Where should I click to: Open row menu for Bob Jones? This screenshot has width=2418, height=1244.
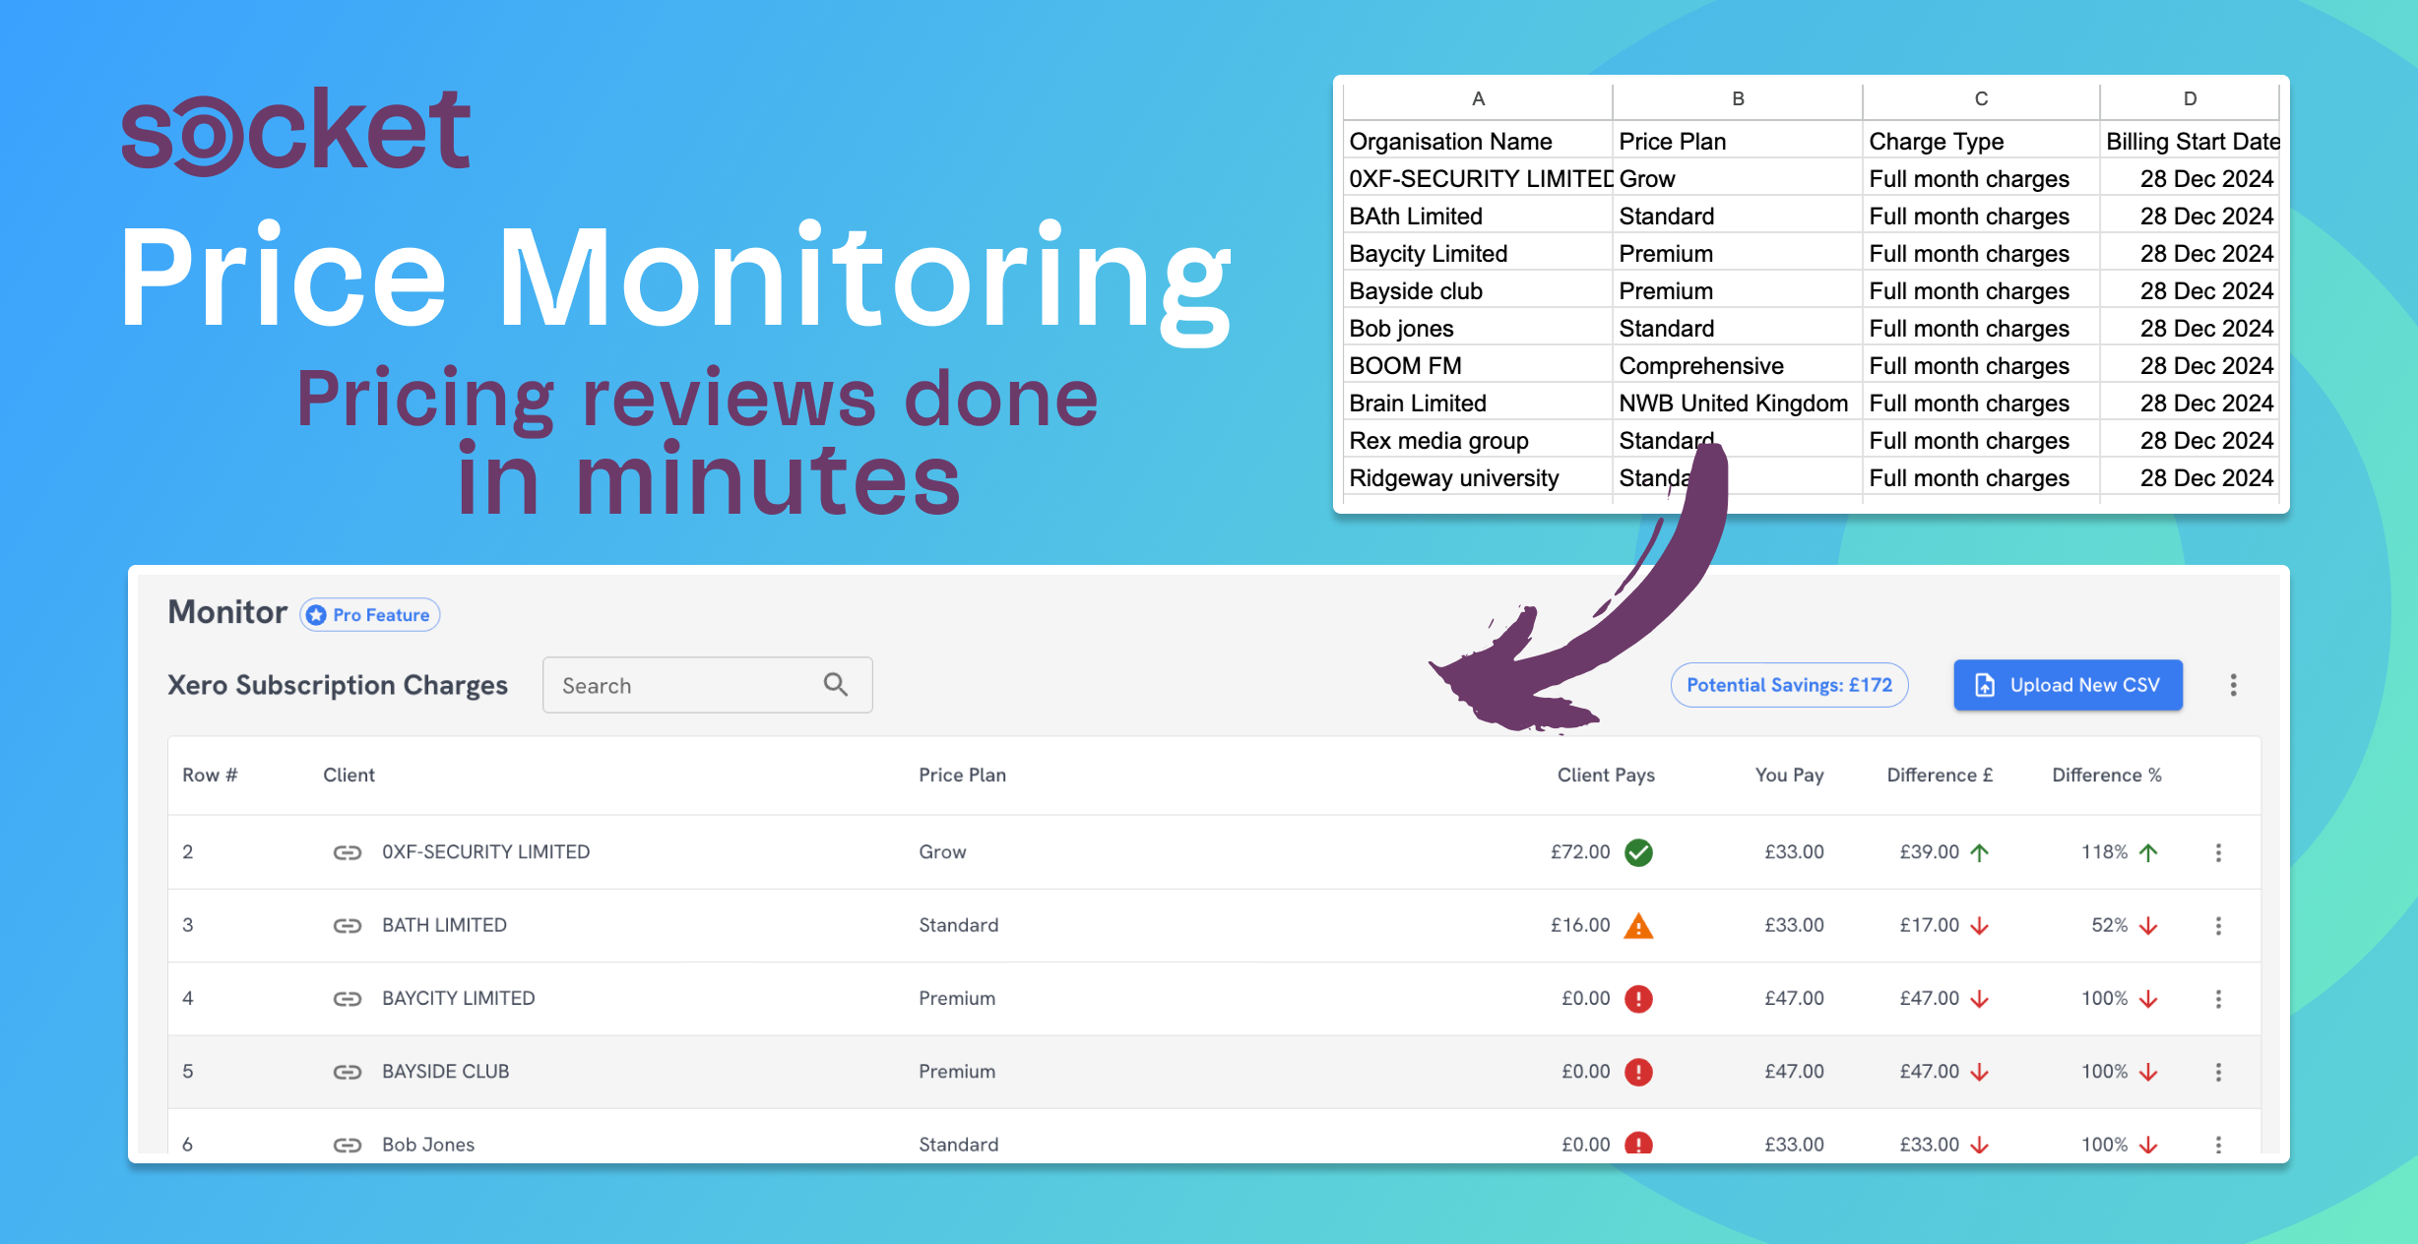coord(2218,1145)
